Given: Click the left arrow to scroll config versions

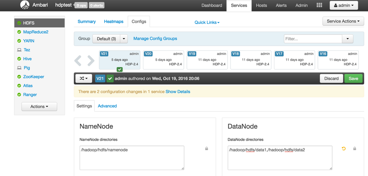Looking at the screenshot, I should 78,60.
